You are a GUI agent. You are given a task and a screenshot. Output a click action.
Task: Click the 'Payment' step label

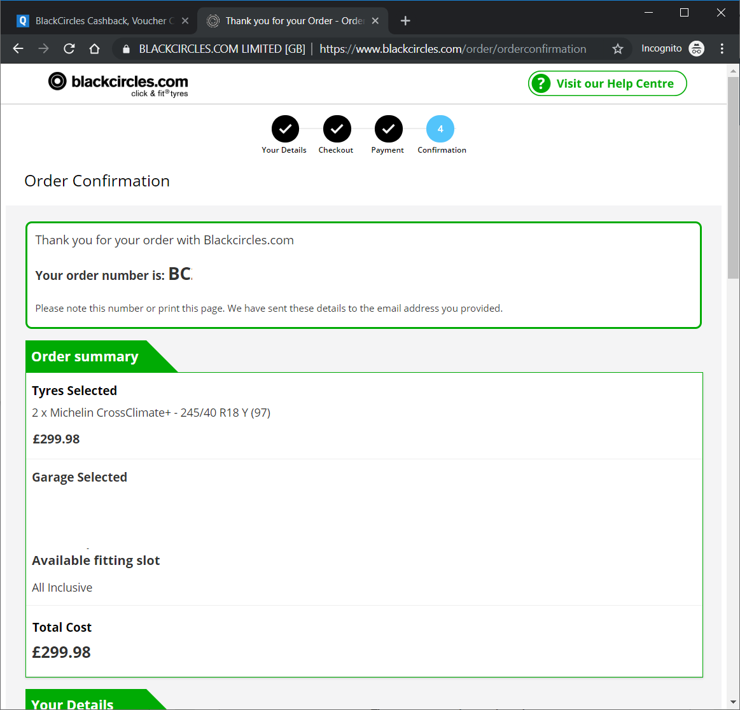coord(387,150)
